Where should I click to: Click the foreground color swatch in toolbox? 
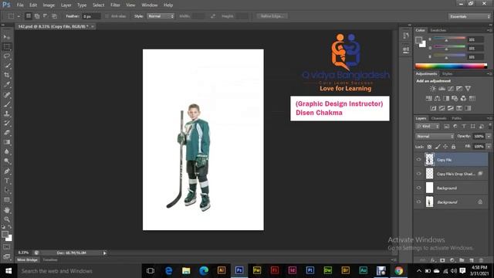coord(5,235)
